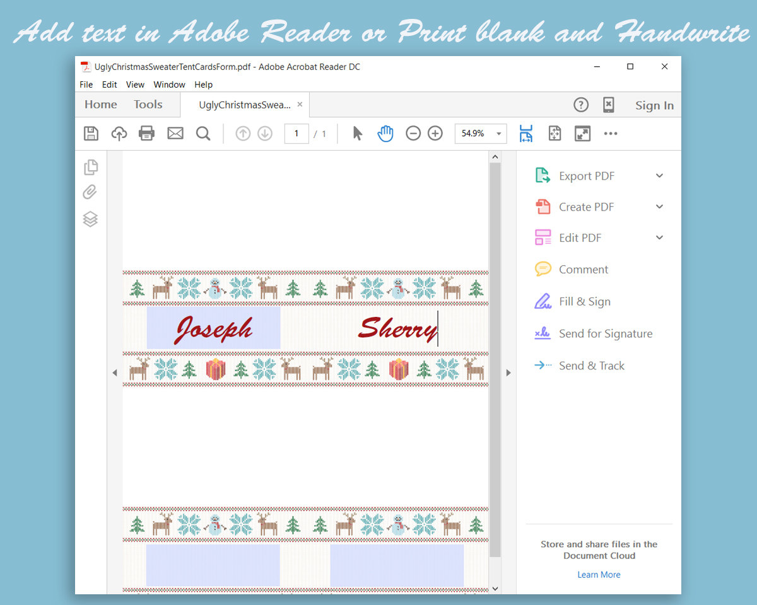
Task: Follow the Learn More link
Action: (599, 575)
